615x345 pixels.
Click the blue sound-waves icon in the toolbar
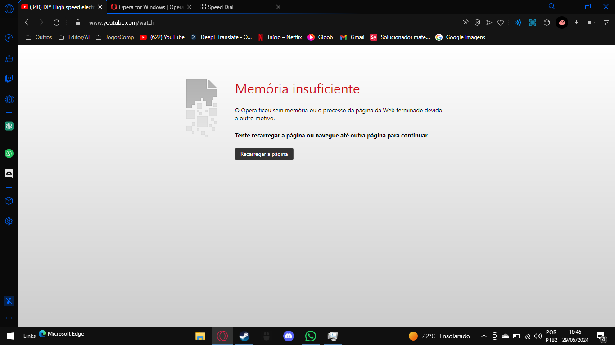518,22
